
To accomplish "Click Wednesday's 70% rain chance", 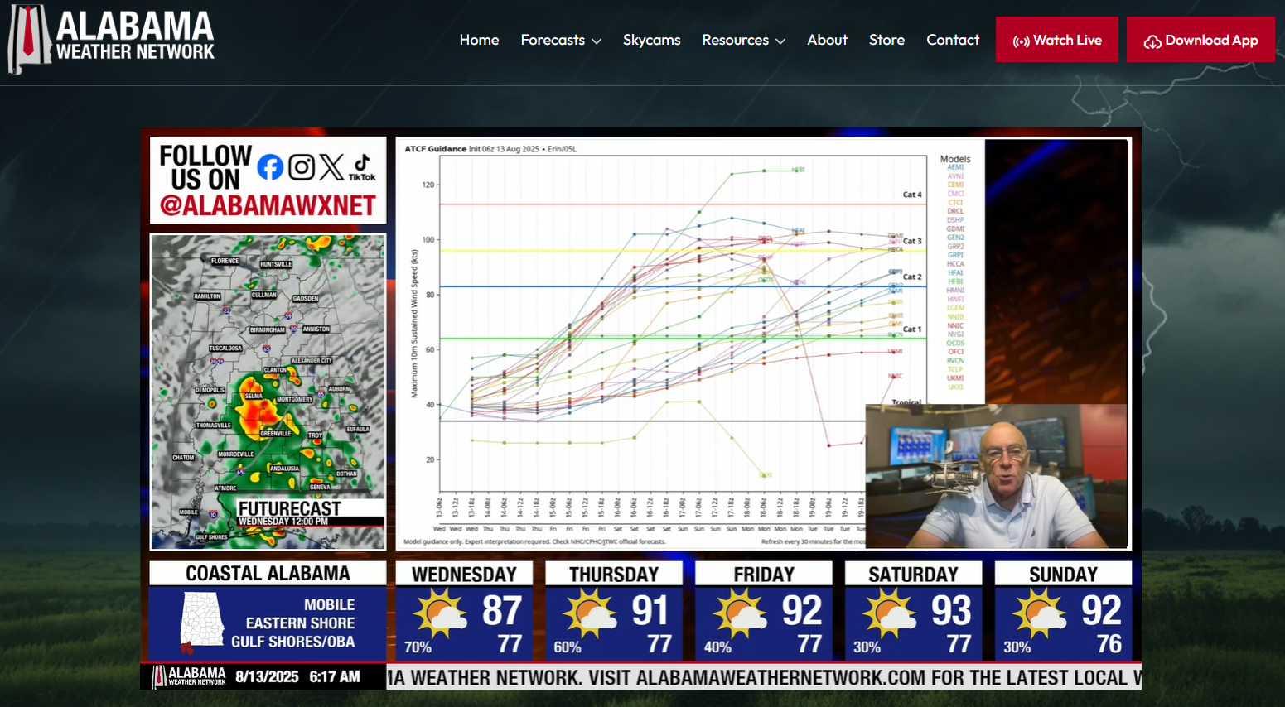I will 418,647.
